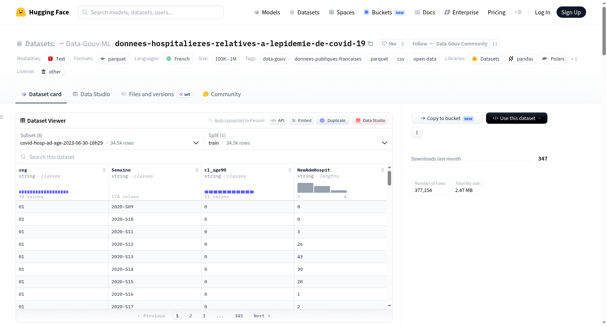Sort by the NewAdmHospit column sort icon
The width and height of the screenshot is (607, 326).
(382, 170)
